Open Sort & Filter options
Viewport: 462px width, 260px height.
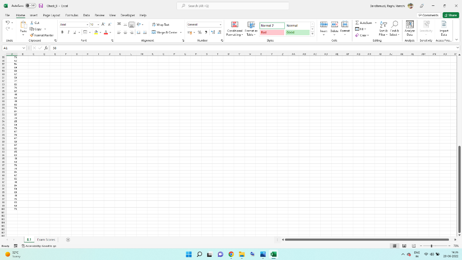[383, 29]
